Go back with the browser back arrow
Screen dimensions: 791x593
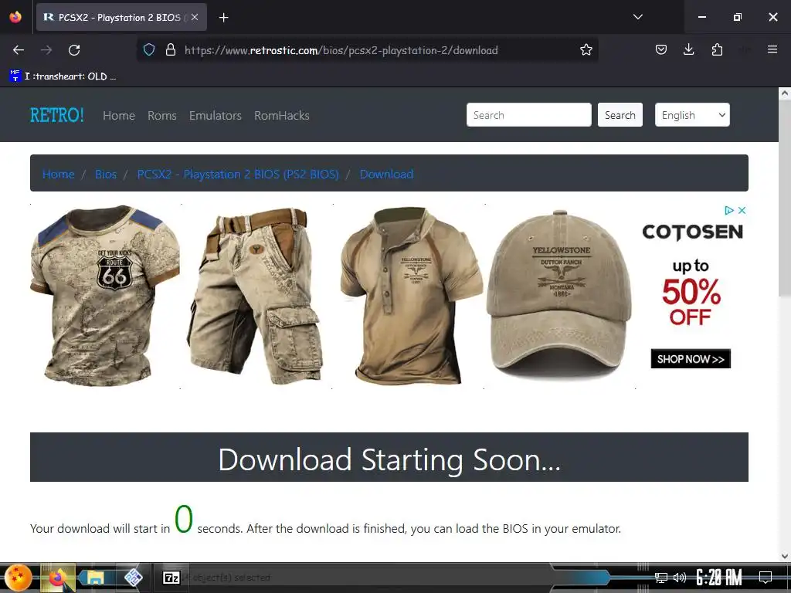[19, 50]
